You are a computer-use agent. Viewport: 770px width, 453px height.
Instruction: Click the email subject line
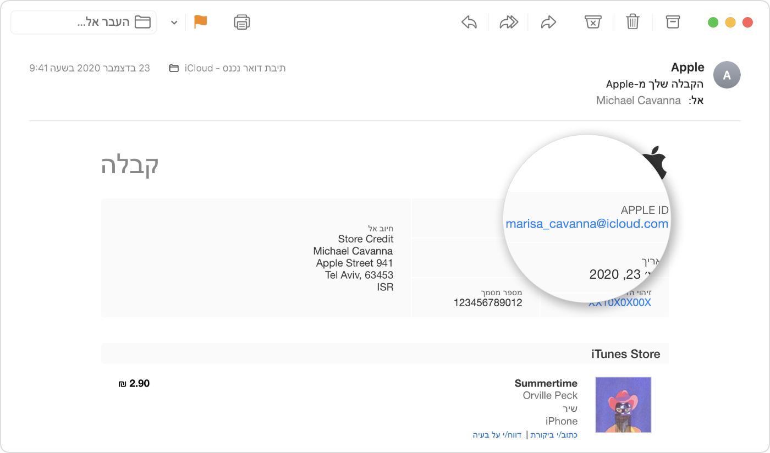654,84
